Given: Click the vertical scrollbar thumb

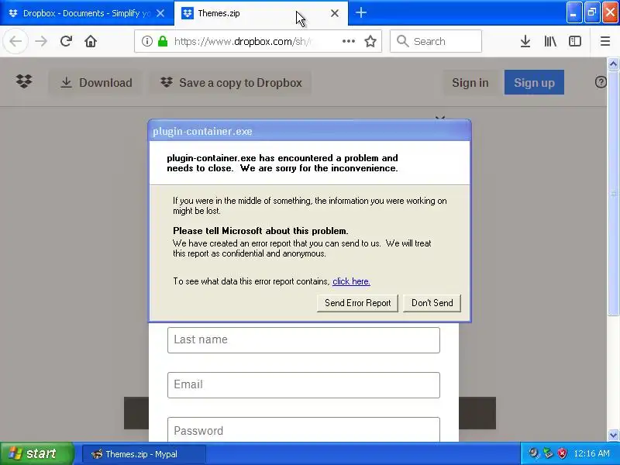Looking at the screenshot, I should [x=613, y=193].
